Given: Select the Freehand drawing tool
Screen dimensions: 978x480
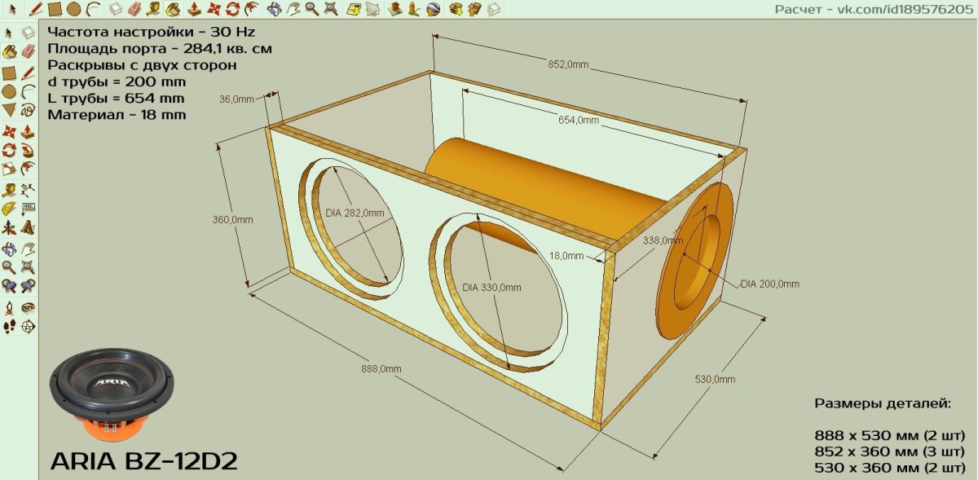Looking at the screenshot, I should [x=28, y=109].
